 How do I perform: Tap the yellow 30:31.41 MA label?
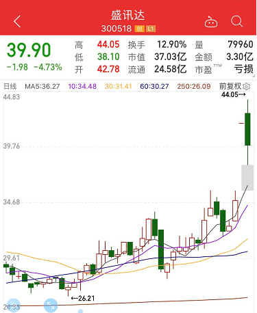(x=119, y=87)
